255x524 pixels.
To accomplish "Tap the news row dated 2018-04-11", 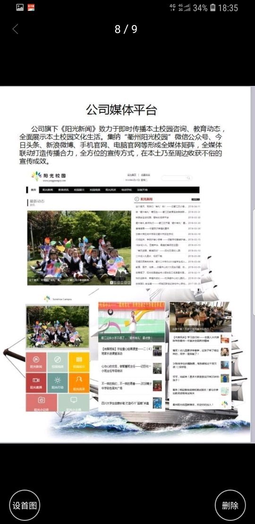I will point(168,207).
